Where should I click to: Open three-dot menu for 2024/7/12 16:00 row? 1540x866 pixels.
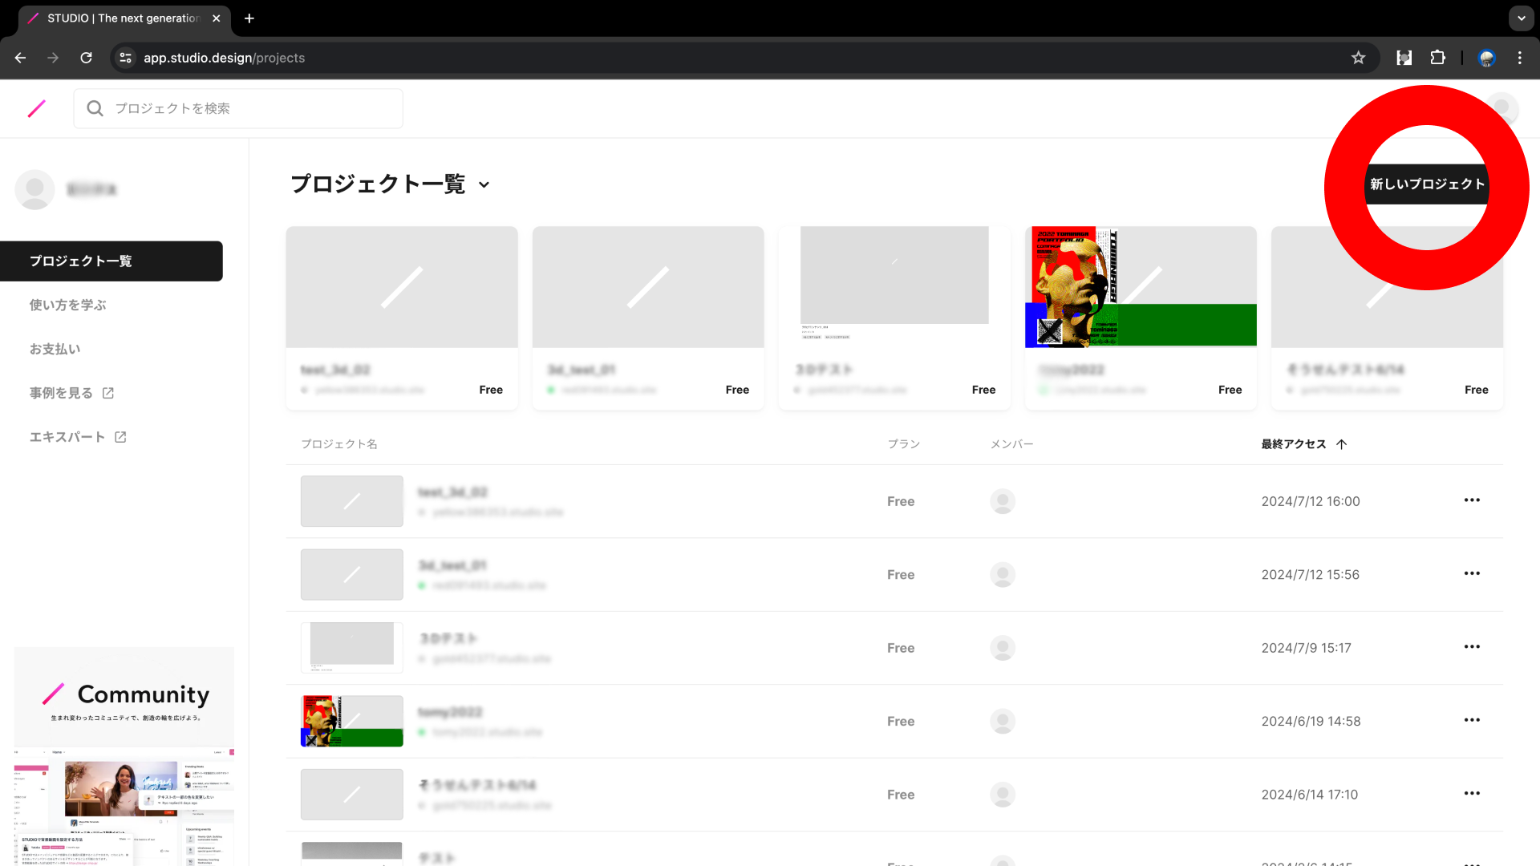(x=1472, y=500)
